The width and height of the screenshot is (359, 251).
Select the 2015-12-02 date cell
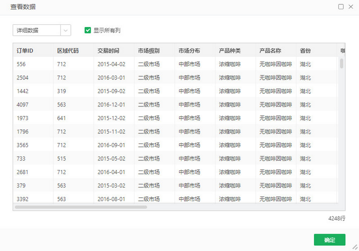[x=111, y=118]
